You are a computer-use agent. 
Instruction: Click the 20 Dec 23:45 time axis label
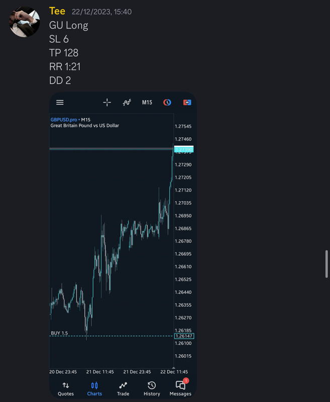(x=63, y=372)
